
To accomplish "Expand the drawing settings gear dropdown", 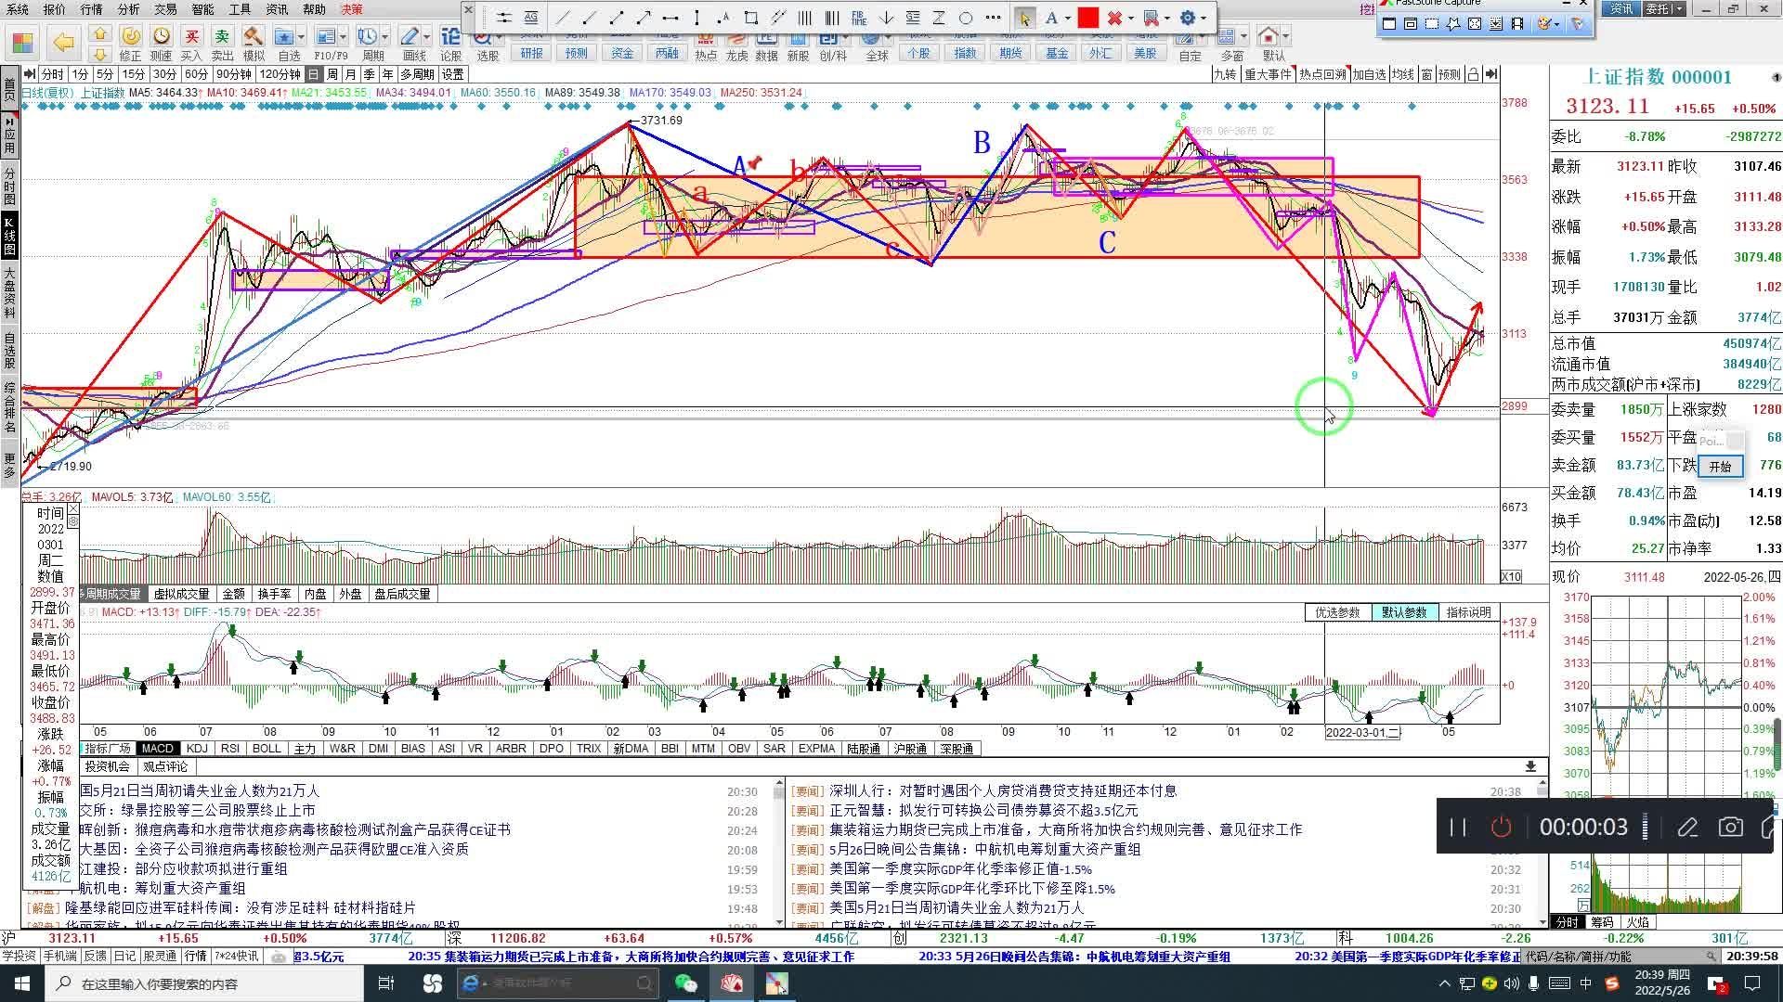I will (1204, 18).
